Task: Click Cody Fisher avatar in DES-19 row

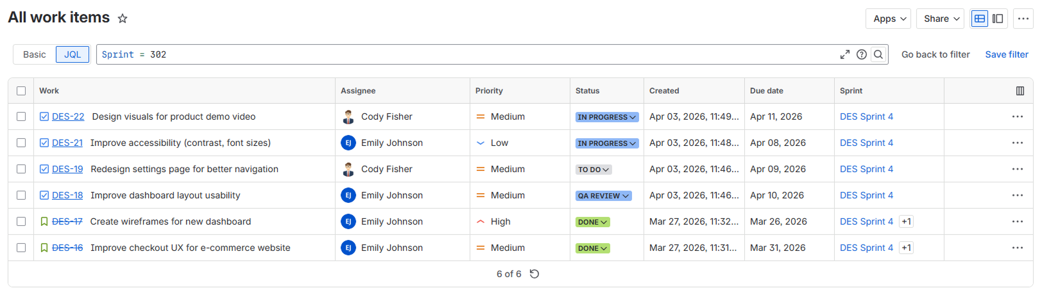Action: [x=348, y=169]
